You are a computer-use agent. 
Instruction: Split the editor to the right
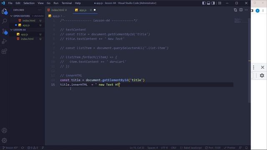241,10
